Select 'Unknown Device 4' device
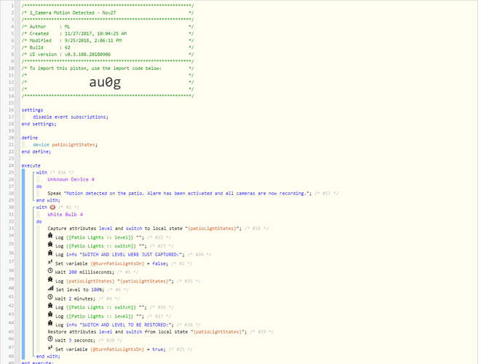Image resolution: width=481 pixels, height=364 pixels. pyautogui.click(x=71, y=179)
